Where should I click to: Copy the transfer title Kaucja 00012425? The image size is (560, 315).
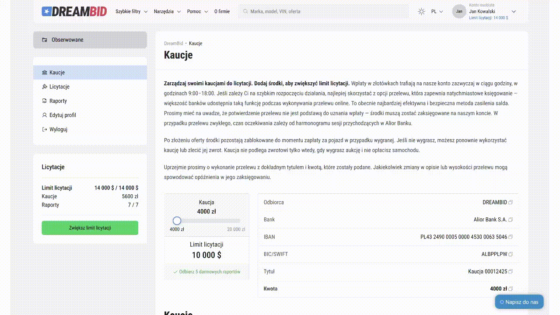click(511, 272)
